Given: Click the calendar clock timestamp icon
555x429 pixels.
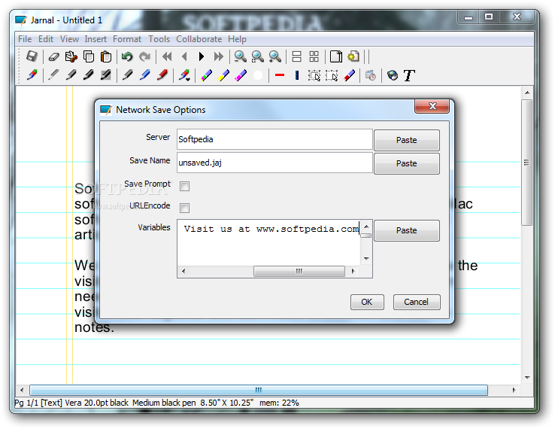Looking at the screenshot, I should (371, 75).
